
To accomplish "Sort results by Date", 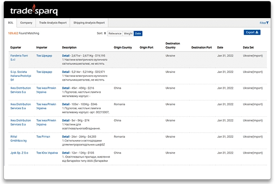I will (x=138, y=33).
